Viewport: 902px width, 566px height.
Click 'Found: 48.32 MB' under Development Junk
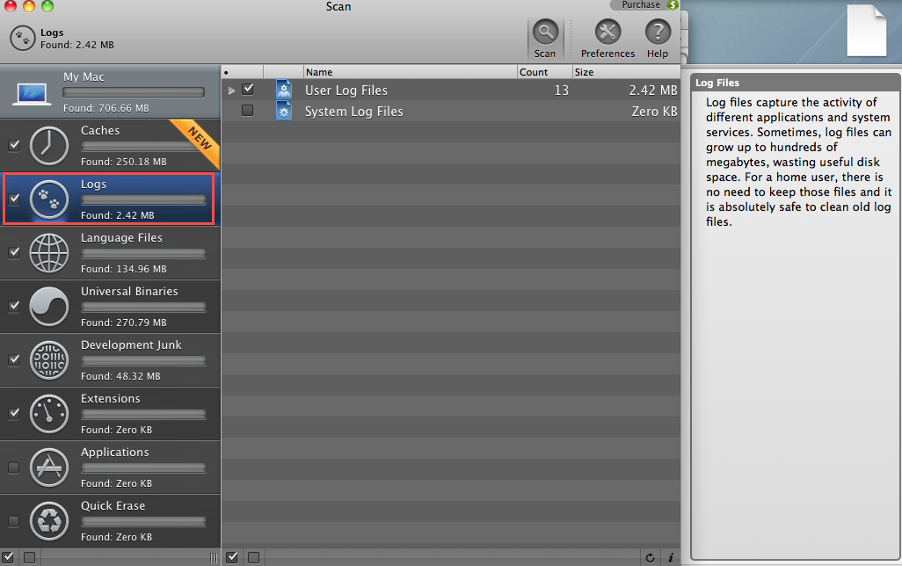point(120,376)
